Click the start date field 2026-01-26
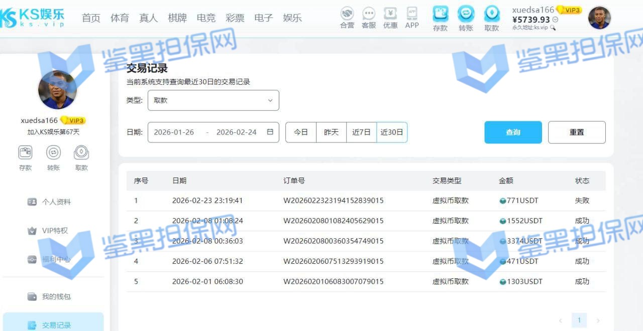The image size is (643, 331). click(x=174, y=132)
